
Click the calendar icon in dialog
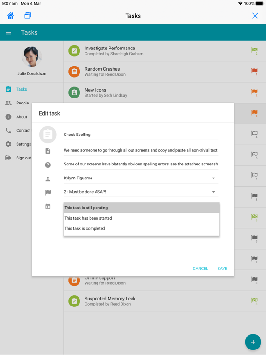click(x=48, y=207)
